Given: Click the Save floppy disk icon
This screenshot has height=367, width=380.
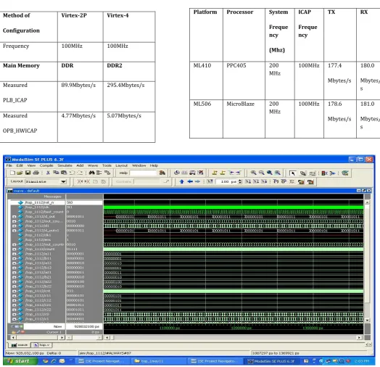Looking at the screenshot, I should (x=28, y=173).
